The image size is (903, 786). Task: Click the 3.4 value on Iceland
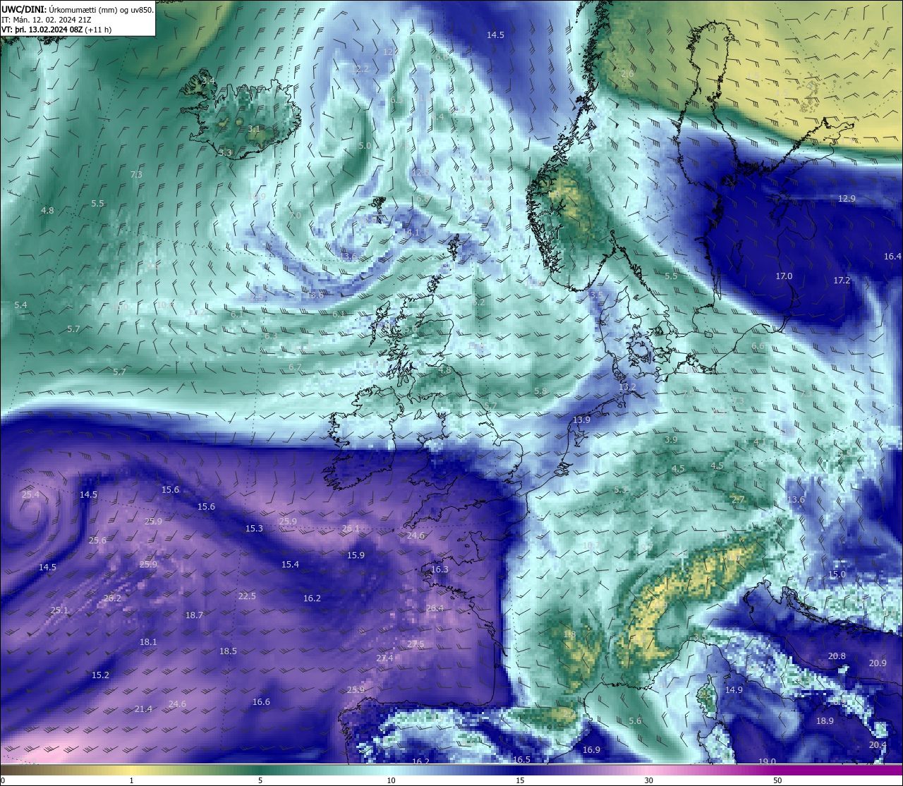coord(208,81)
